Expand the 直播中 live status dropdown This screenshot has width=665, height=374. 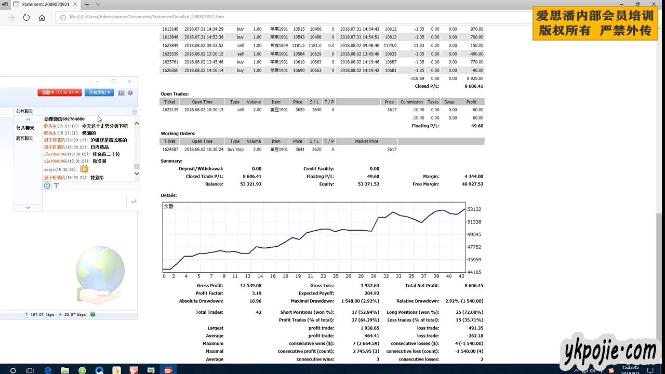coord(59,92)
